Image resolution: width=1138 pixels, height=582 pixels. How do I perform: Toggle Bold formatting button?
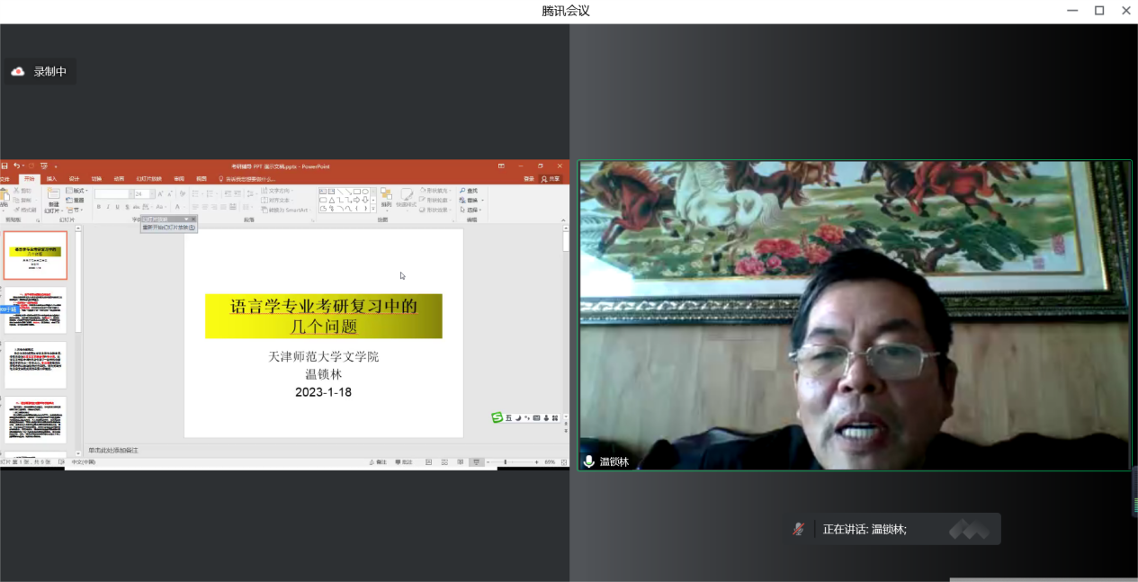pyautogui.click(x=98, y=207)
